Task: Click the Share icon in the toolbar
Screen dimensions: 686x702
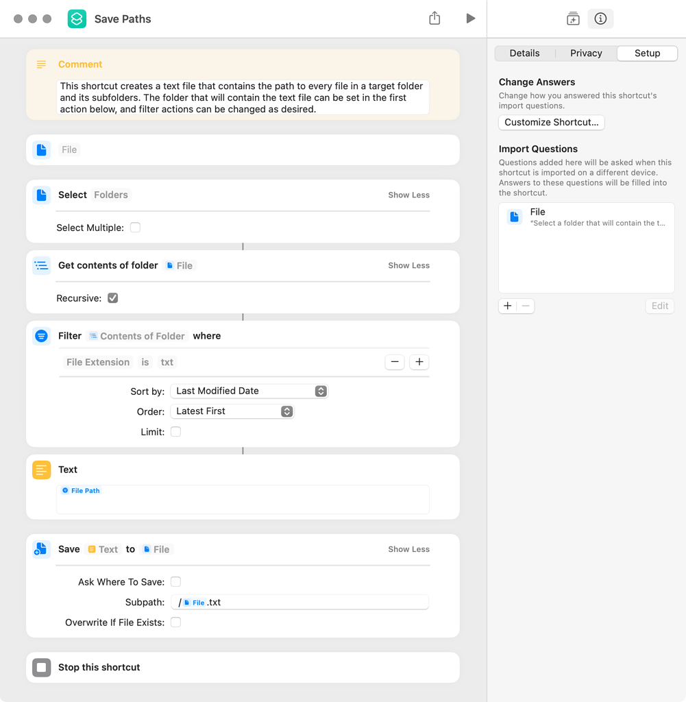Action: (x=434, y=19)
